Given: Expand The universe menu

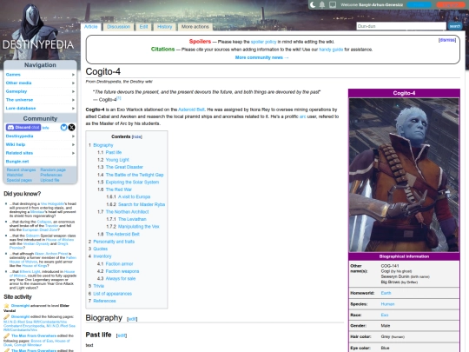Looking at the screenshot, I should point(40,100).
